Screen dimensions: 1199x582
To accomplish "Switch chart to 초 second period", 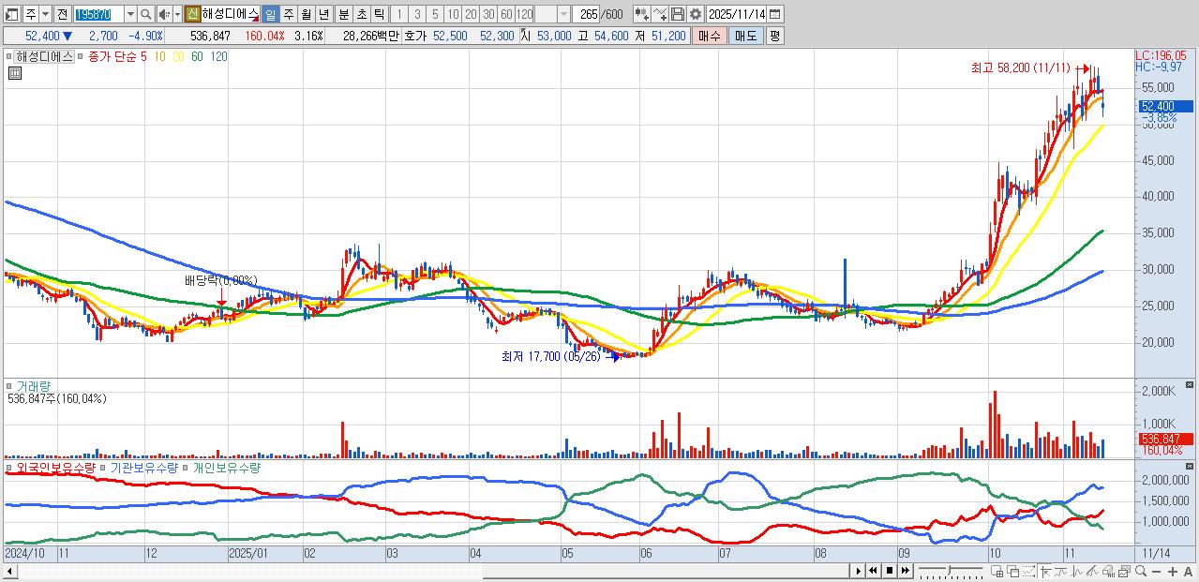I will pyautogui.click(x=361, y=14).
